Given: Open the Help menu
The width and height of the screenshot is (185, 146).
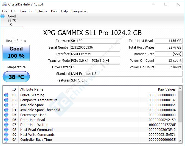Looking at the screenshot, I should 64,11.
